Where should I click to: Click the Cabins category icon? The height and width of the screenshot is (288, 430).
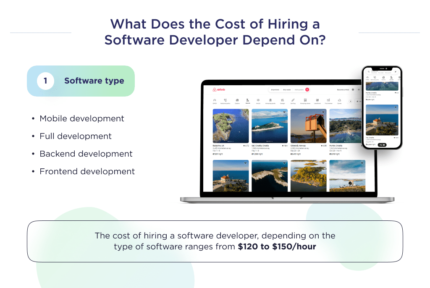236,101
